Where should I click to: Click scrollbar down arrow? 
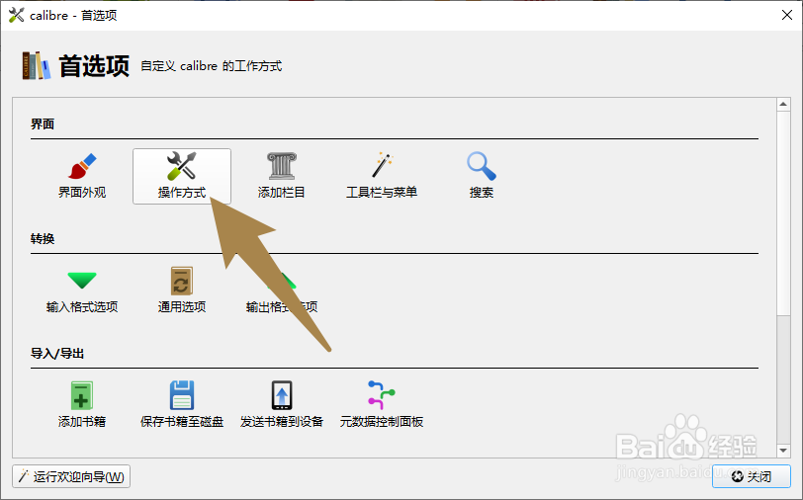point(783,451)
